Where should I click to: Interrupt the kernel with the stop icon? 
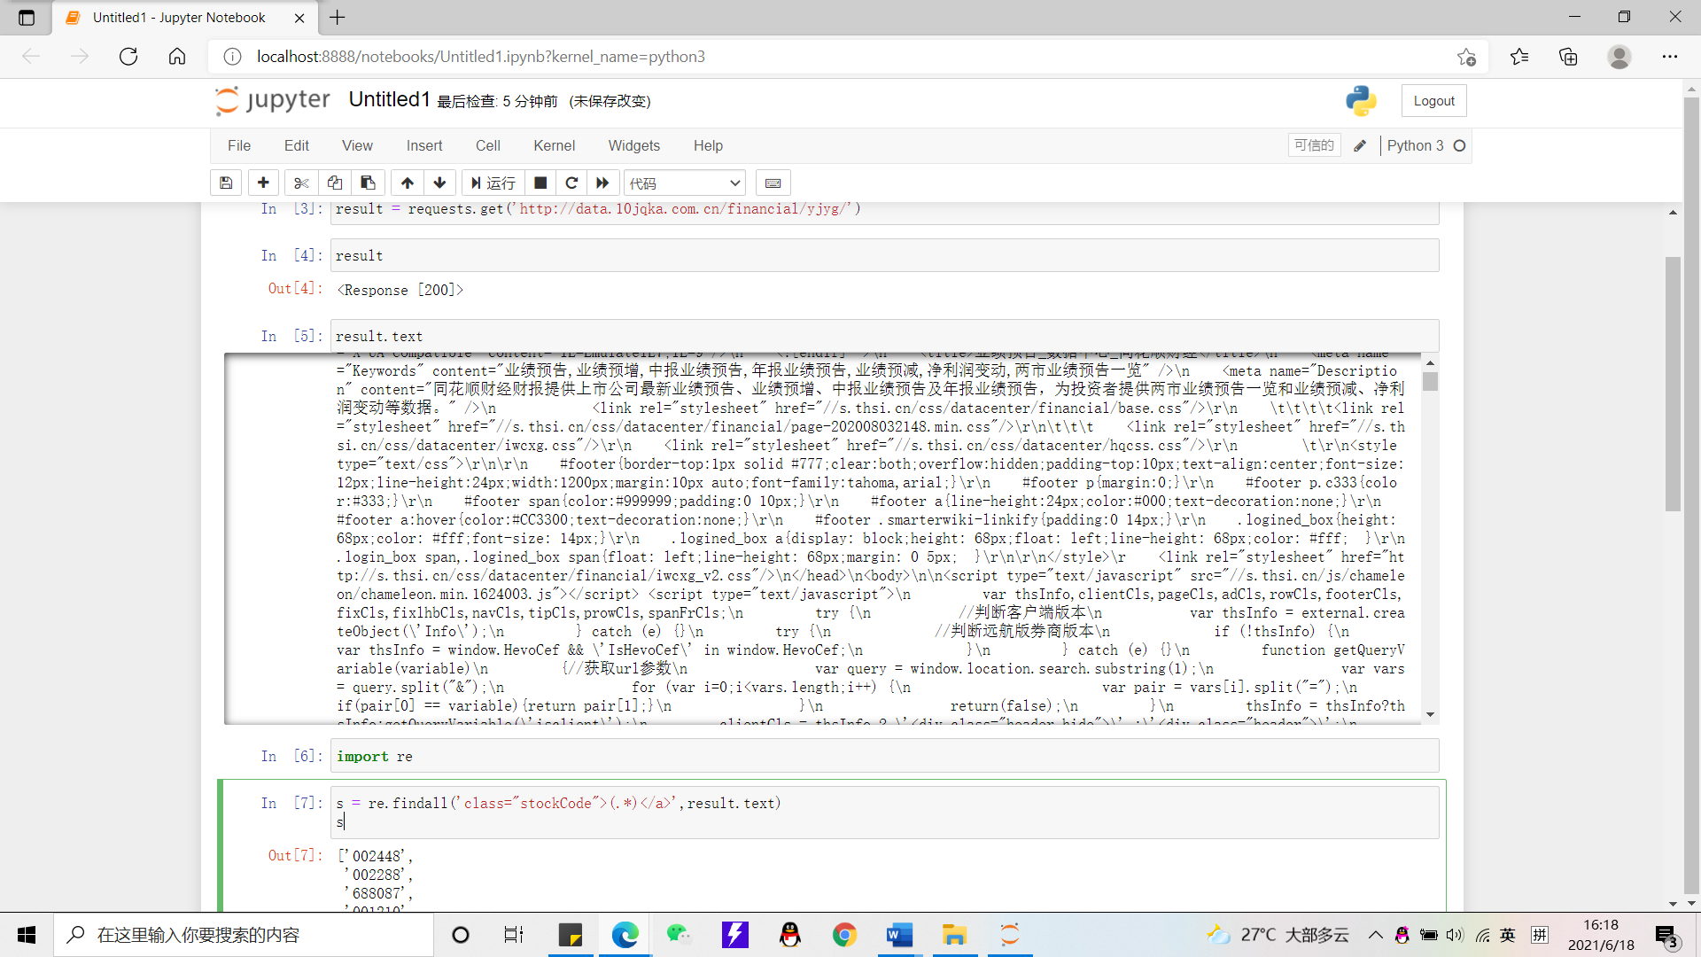[540, 183]
